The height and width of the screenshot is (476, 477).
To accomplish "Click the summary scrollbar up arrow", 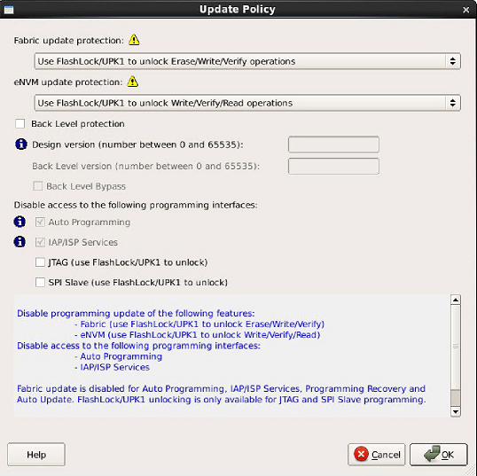I will pos(456,300).
